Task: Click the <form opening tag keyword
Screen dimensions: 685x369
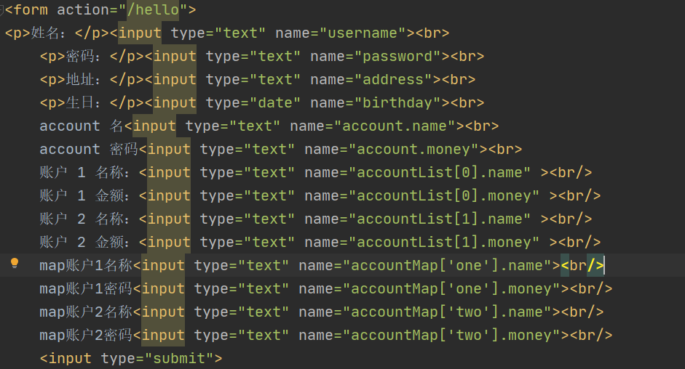Action: point(26,9)
